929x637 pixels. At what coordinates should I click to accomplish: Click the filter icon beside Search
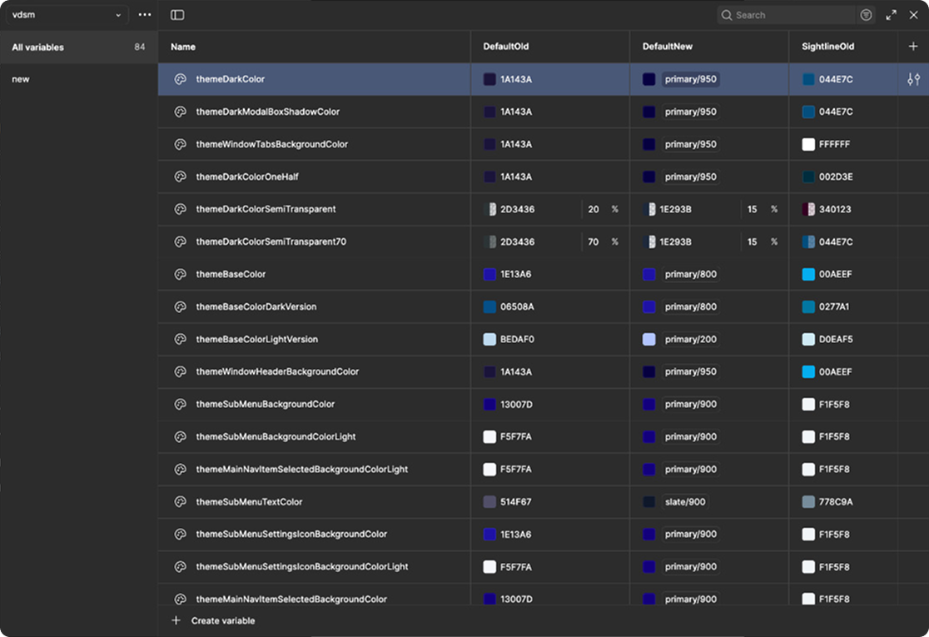(x=867, y=15)
